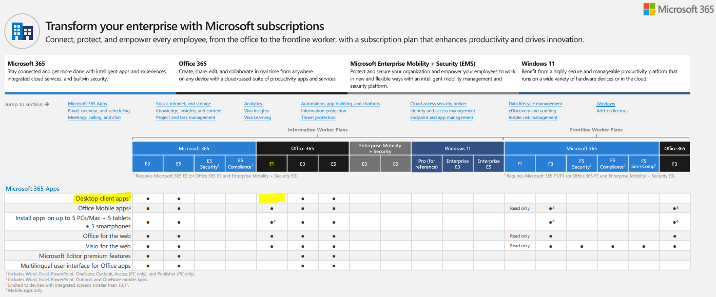This screenshot has width=716, height=297.
Task: Click the 'Viva Learning' jump link
Action: pyautogui.click(x=257, y=117)
